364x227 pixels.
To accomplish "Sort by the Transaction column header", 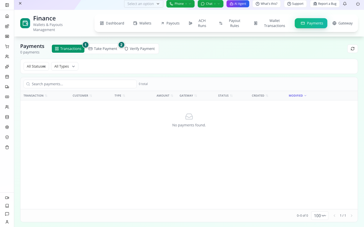I will [x=35, y=96].
